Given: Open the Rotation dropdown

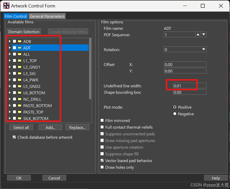Looking at the screenshot, I should pos(185,49).
